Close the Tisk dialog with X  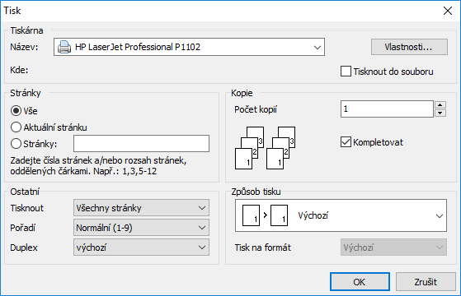coord(448,11)
